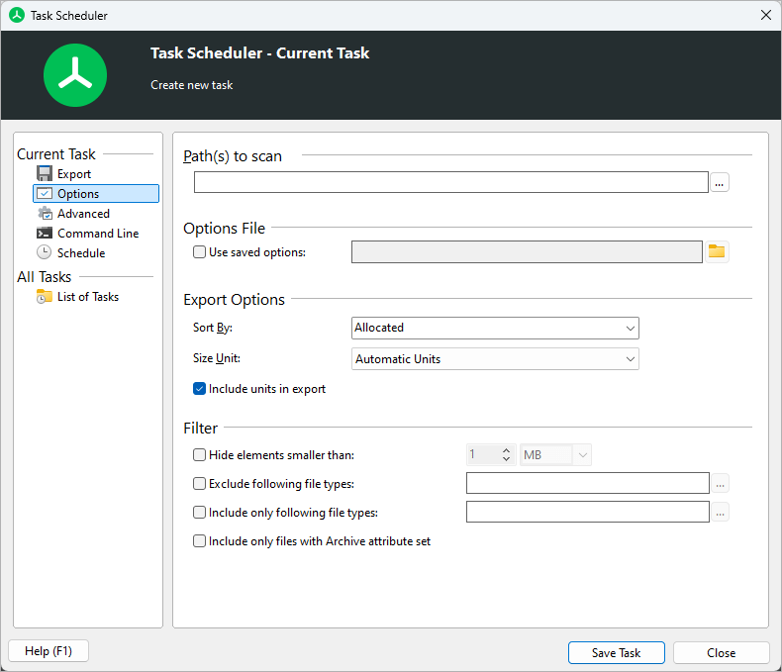The height and width of the screenshot is (672, 782).
Task: Click the yellow folder browse icon
Action: (x=717, y=251)
